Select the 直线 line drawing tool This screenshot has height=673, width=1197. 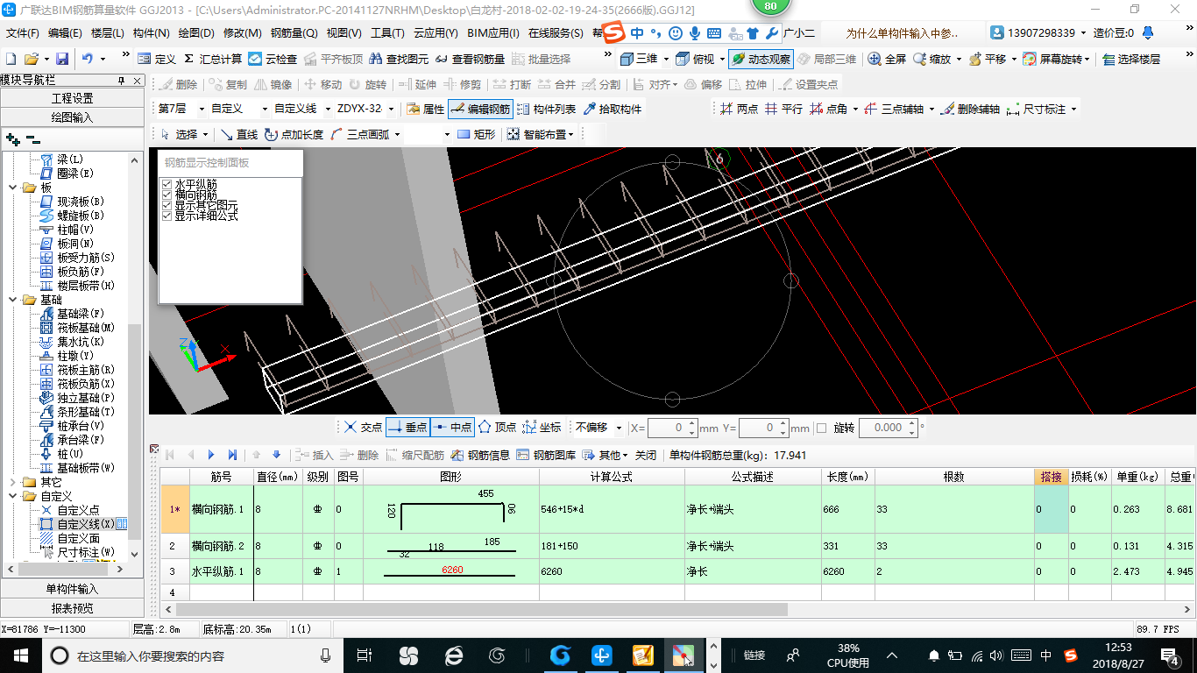[x=238, y=134]
